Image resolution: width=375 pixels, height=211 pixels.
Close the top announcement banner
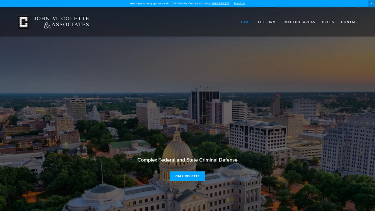click(371, 4)
